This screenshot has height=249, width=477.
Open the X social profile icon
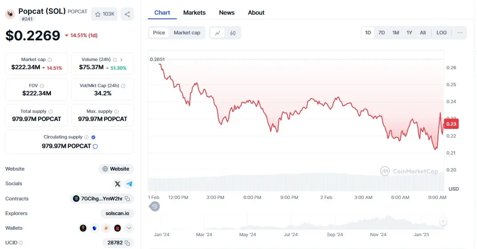(x=118, y=183)
